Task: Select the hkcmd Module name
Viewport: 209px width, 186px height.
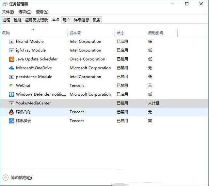Action: click(30, 42)
